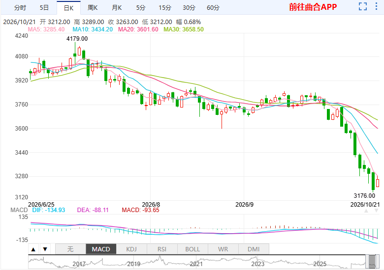Image resolution: width=384 pixels, height=270 pixels.
Task: Choose the 无 indicator option
Action: [70, 249]
